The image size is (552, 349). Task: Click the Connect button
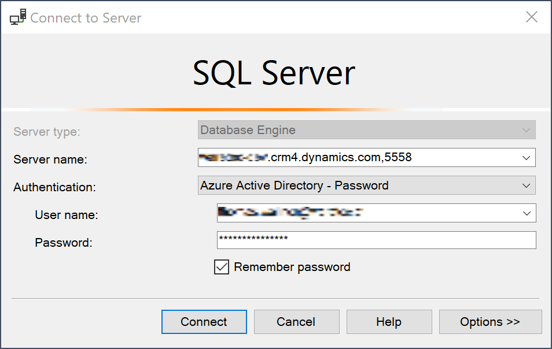(204, 322)
